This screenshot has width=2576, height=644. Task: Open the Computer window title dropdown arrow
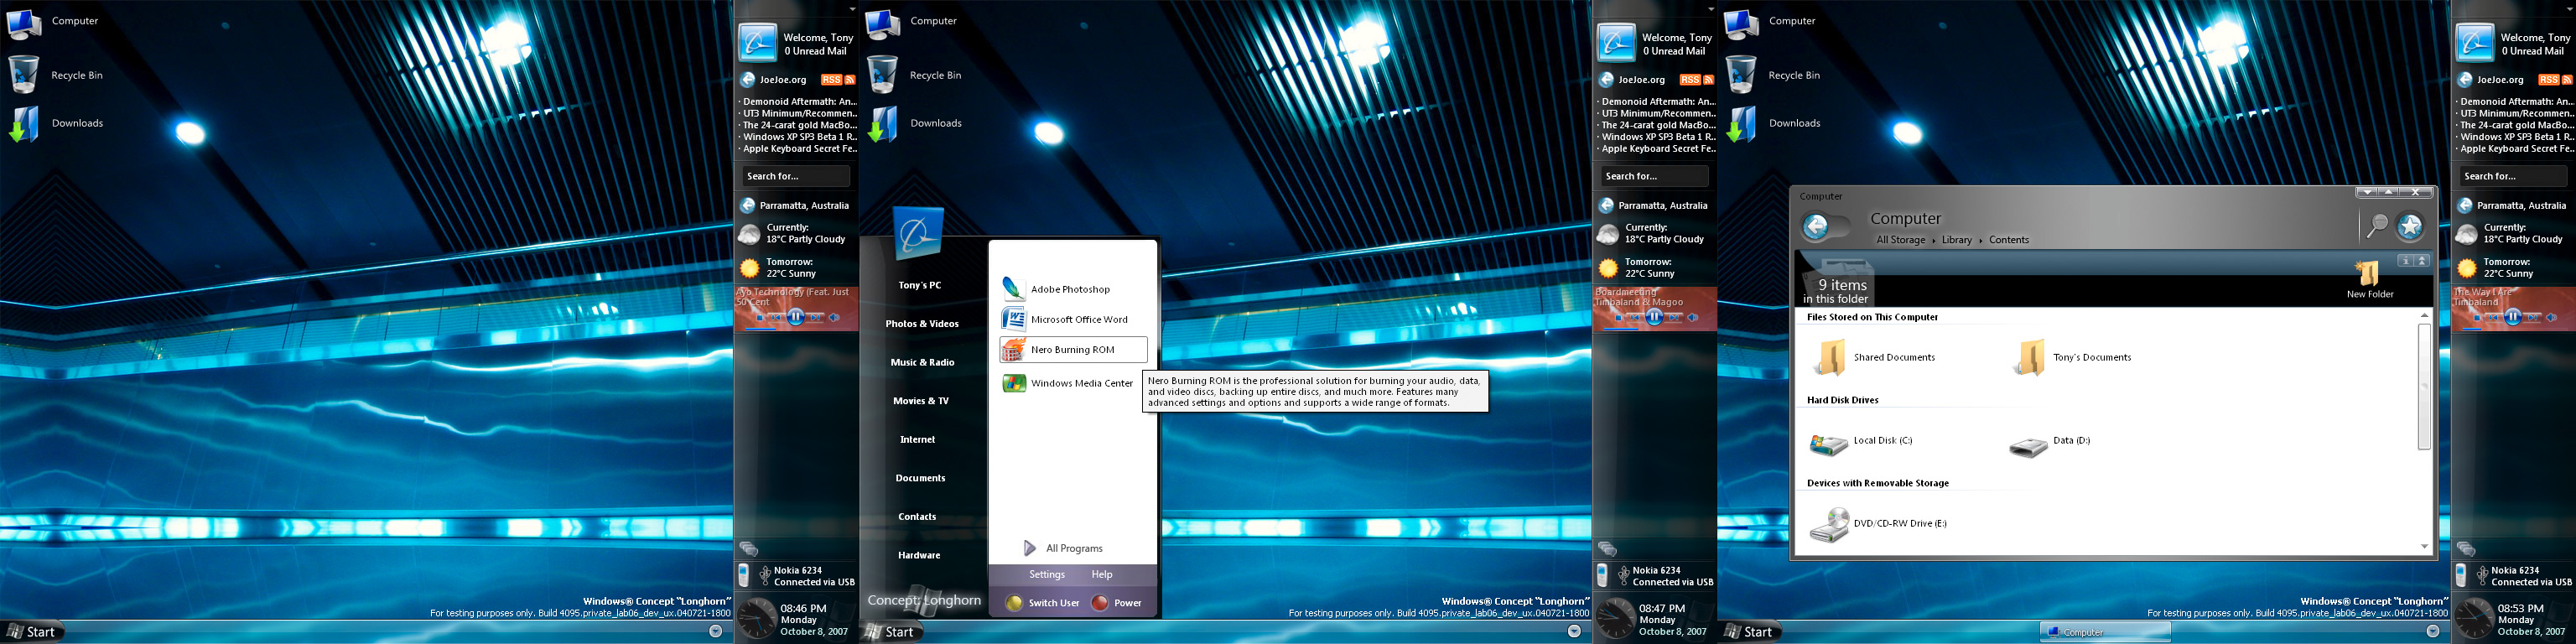click(x=2367, y=192)
